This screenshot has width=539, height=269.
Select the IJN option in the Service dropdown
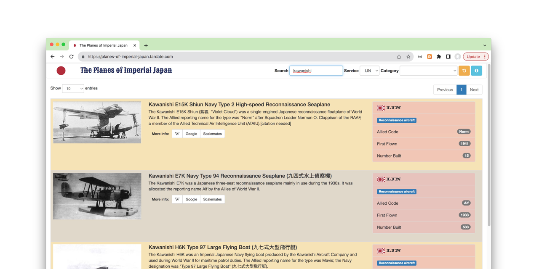point(369,71)
